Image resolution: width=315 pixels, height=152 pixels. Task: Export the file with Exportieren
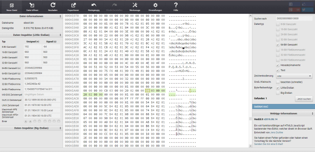(x=73, y=7)
